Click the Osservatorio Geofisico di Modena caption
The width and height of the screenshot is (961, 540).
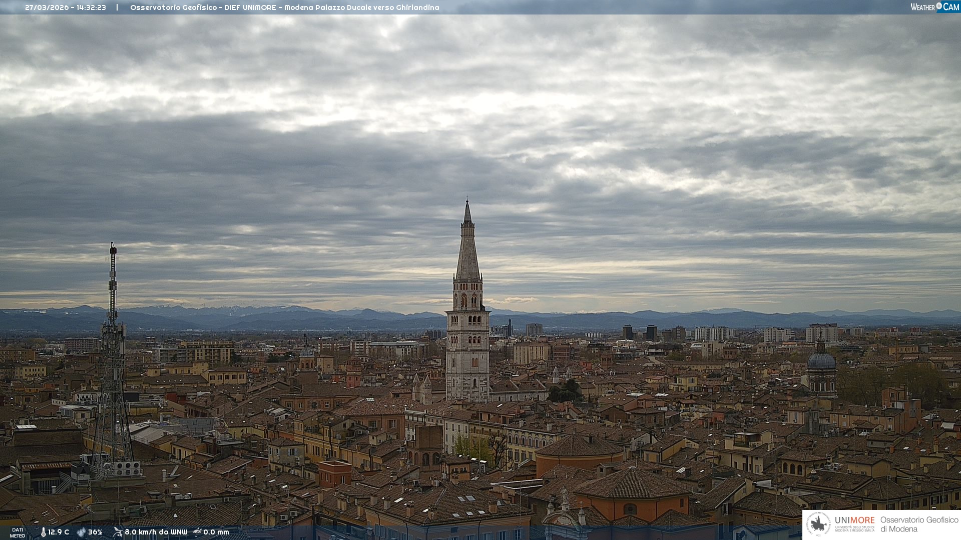coord(919,524)
